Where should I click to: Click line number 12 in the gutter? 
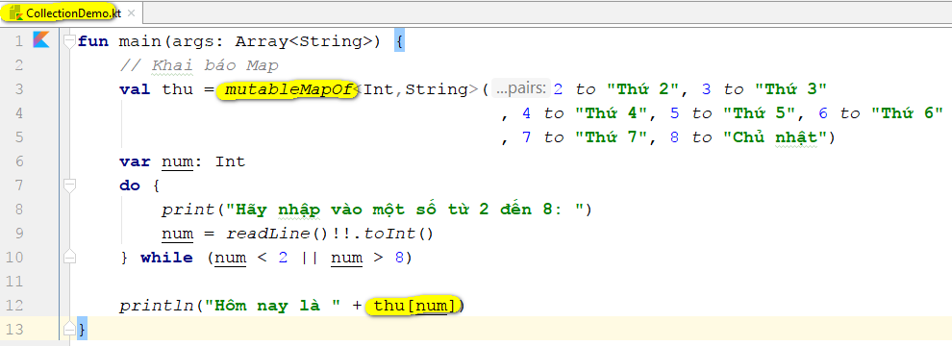pos(15,306)
